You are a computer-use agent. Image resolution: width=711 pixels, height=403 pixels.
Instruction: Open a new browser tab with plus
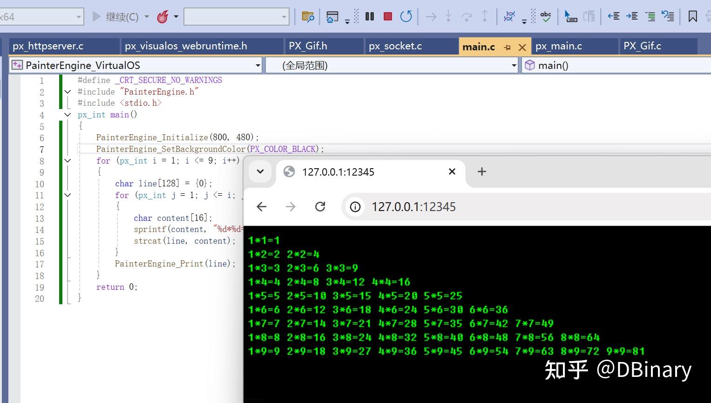(x=482, y=171)
